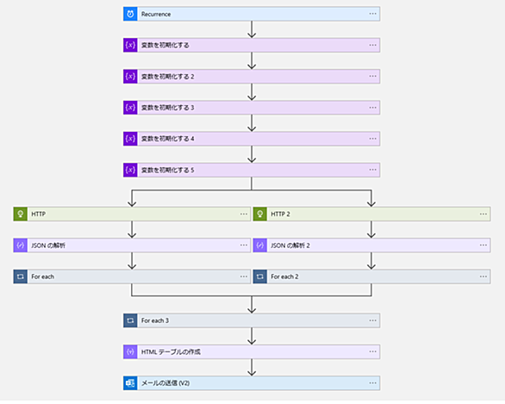
Task: Click the Recurrence trigger clock icon
Action: (x=130, y=14)
